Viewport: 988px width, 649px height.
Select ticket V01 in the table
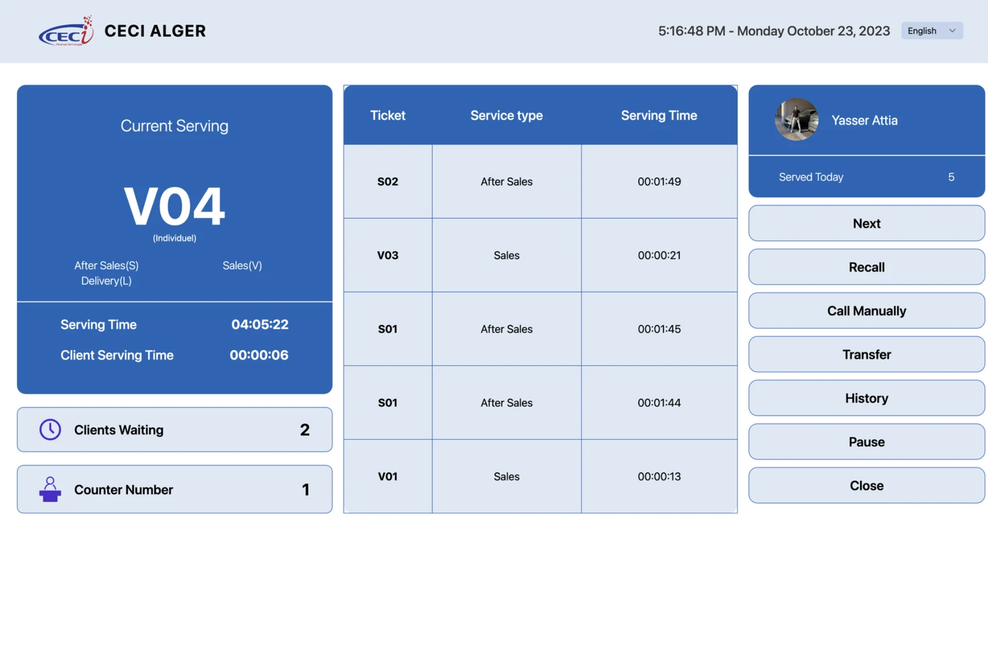tap(388, 476)
